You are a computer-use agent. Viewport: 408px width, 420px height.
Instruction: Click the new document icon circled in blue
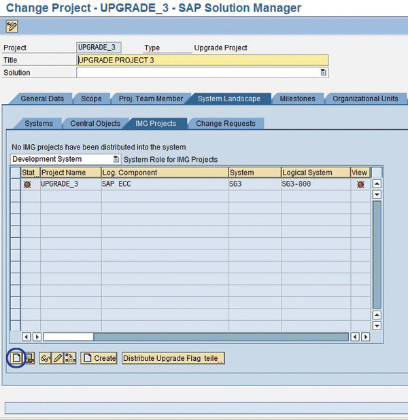click(x=16, y=357)
